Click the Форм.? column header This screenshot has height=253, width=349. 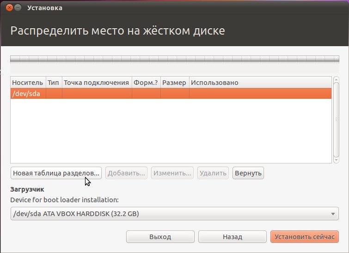pyautogui.click(x=146, y=83)
